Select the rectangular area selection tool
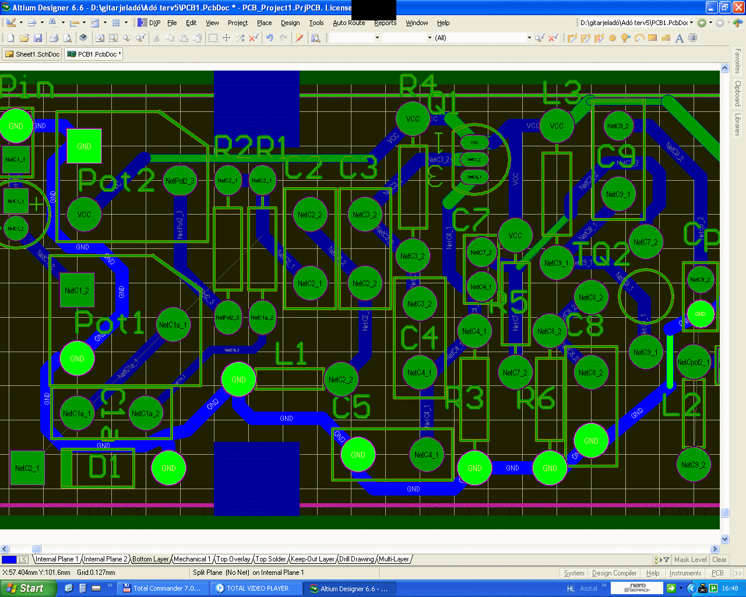The image size is (746, 597). click(x=213, y=38)
